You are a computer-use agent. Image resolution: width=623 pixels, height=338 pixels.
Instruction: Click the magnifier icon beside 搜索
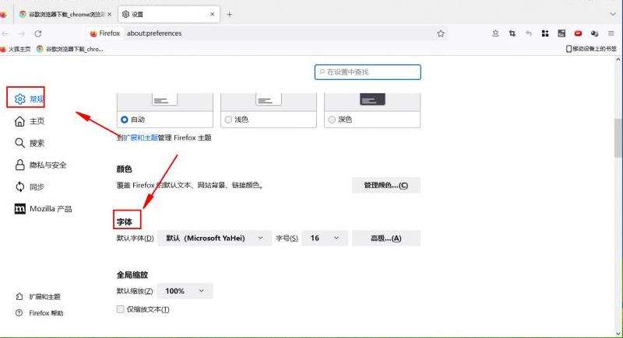[x=19, y=143]
